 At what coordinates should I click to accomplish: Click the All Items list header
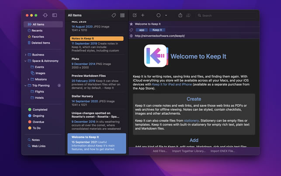tap(75, 15)
